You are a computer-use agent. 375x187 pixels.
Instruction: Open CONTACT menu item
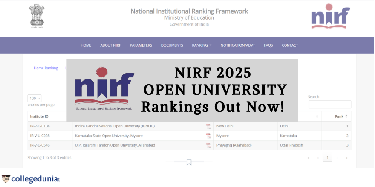(x=290, y=45)
